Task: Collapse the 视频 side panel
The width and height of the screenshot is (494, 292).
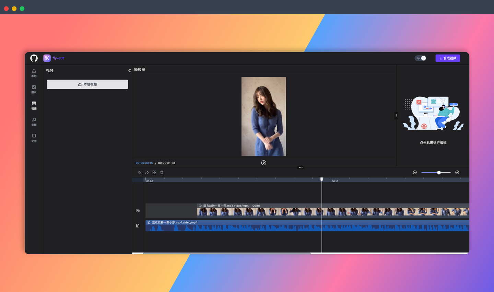Action: coord(130,70)
